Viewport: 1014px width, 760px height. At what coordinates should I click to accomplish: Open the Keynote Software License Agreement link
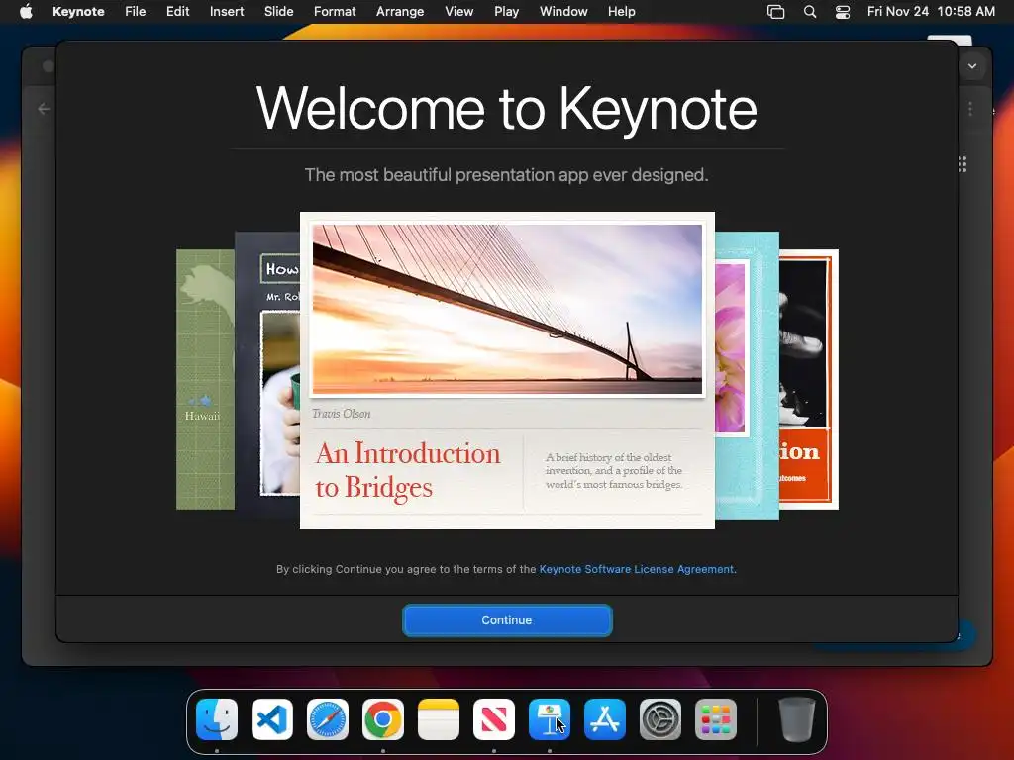[637, 569]
